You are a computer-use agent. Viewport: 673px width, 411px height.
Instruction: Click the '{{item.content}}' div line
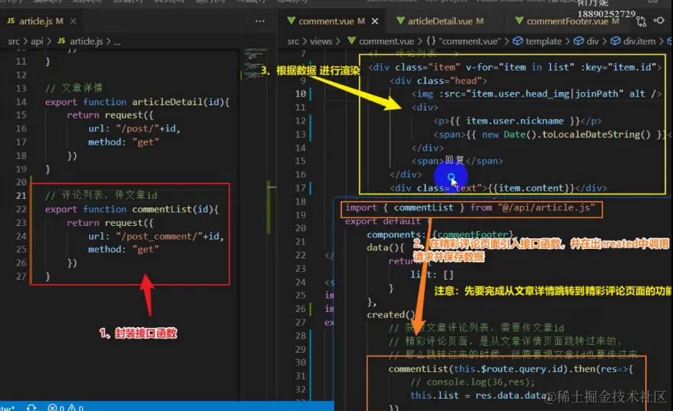tap(498, 188)
